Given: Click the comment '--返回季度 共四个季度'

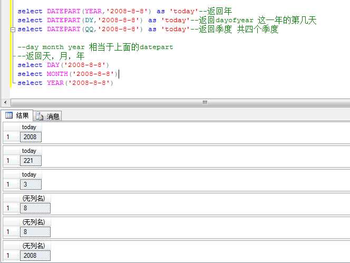Looking at the screenshot, I should pyautogui.click(x=235, y=29).
